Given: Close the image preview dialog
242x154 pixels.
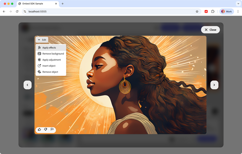Looking at the screenshot, I should [210, 30].
